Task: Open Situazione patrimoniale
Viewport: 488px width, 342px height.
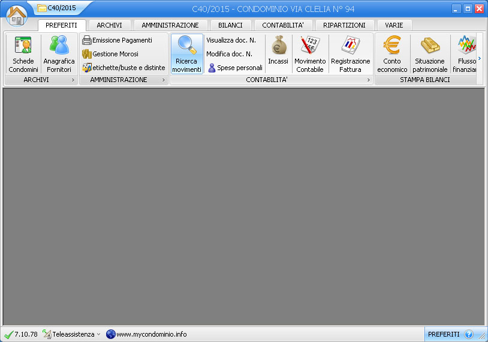Action: 430,54
